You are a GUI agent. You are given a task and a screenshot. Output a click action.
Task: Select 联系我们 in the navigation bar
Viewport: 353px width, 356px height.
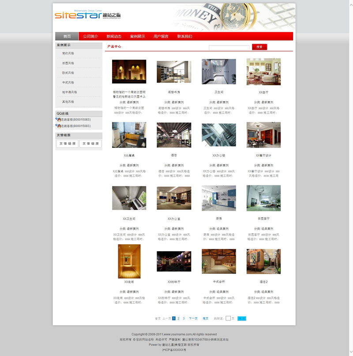pos(184,36)
